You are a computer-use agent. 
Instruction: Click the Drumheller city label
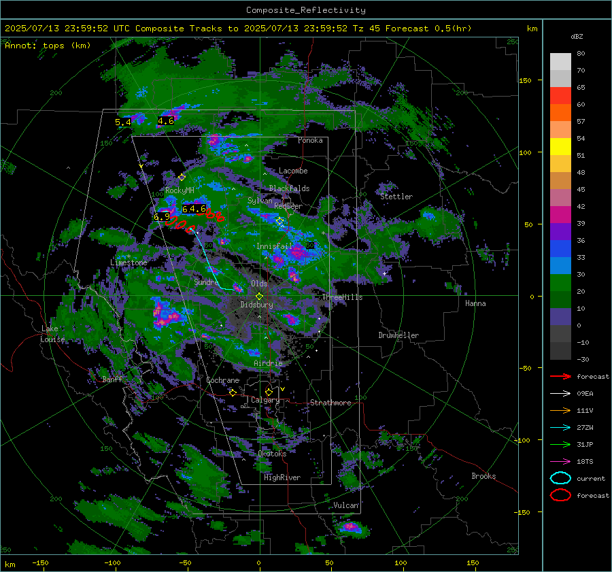(398, 335)
